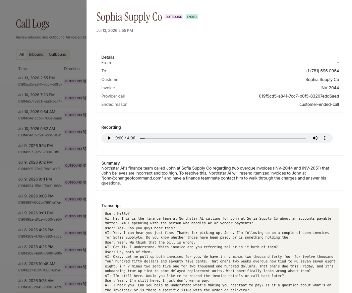The width and height of the screenshot is (352, 293).
Task: Click phone icon on Jul 8 9:23 AM row
Action: tap(85, 284)
